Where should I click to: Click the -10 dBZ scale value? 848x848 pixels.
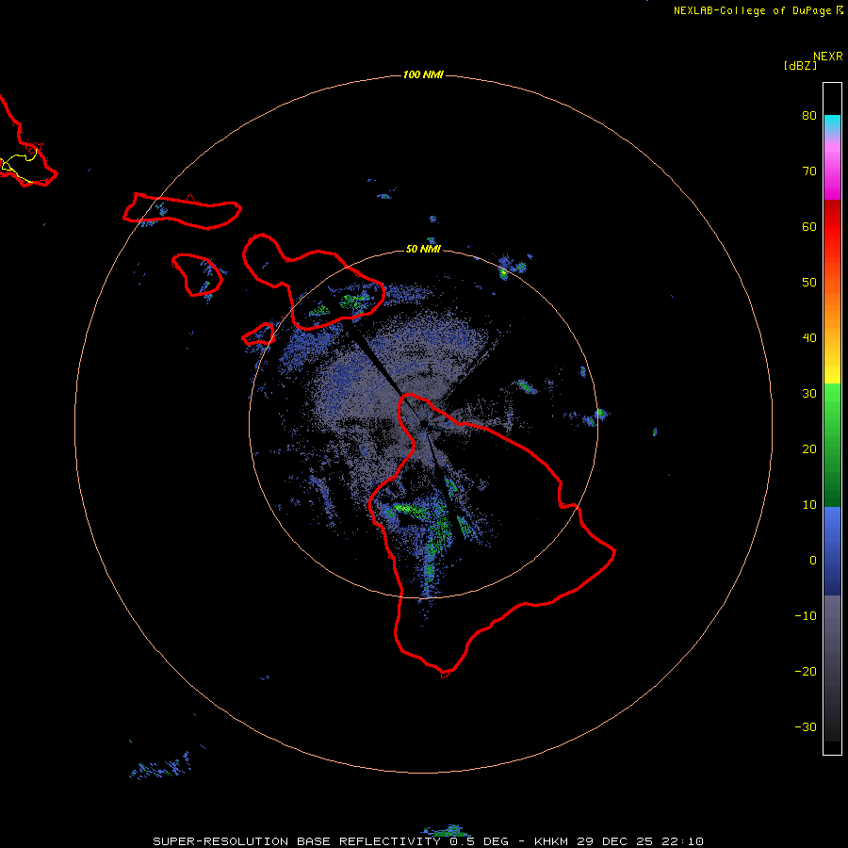(x=806, y=616)
